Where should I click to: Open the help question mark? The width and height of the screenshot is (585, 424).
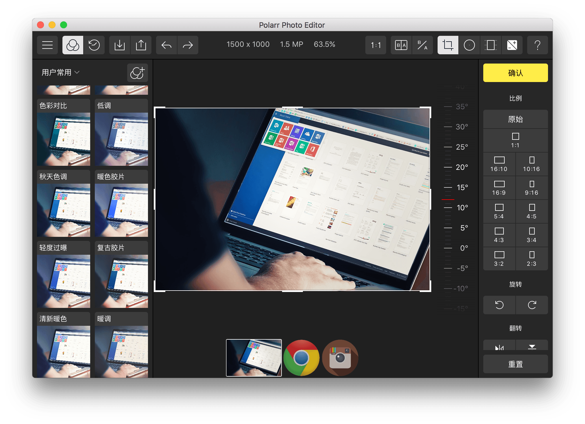[537, 45]
